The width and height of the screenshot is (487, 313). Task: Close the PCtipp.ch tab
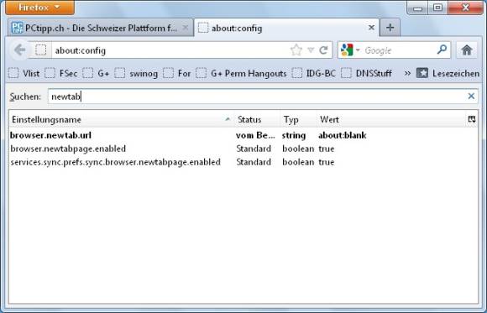(186, 28)
